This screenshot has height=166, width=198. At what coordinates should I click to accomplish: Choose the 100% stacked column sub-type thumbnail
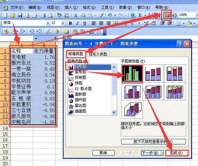click(x=175, y=74)
